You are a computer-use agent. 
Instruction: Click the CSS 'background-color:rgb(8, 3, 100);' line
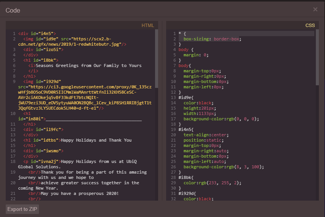(224, 167)
